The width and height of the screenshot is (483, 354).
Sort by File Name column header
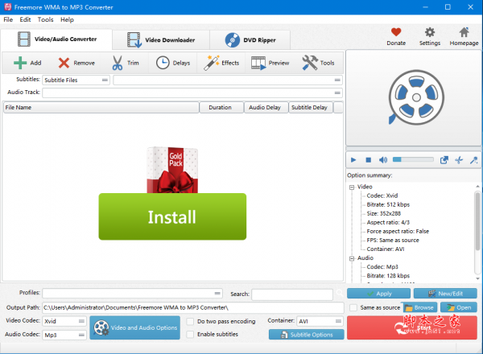tap(101, 108)
